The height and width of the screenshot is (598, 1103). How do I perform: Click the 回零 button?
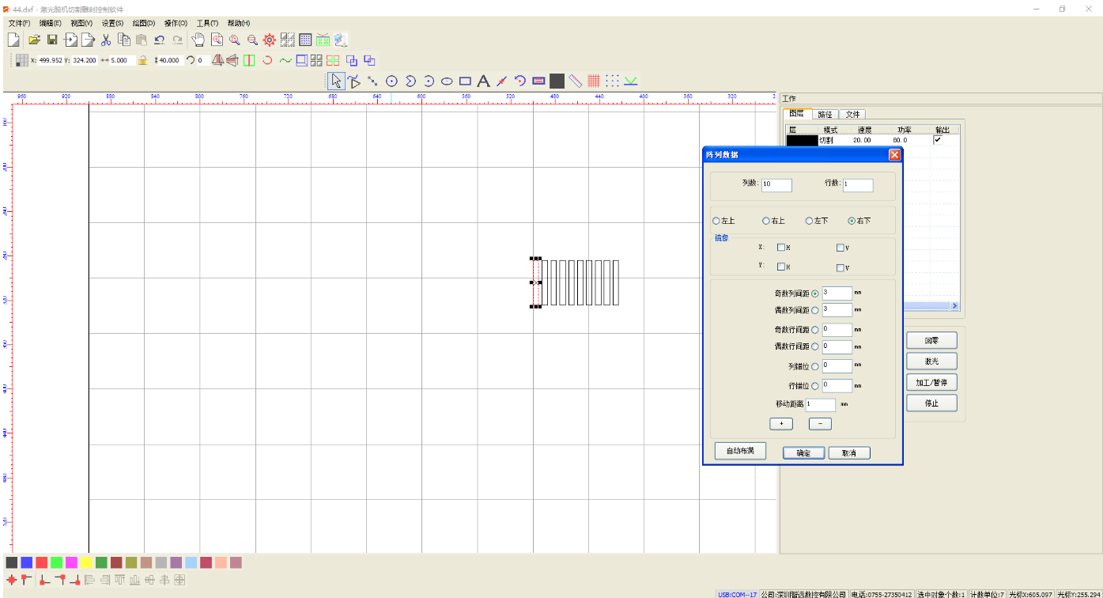931,341
